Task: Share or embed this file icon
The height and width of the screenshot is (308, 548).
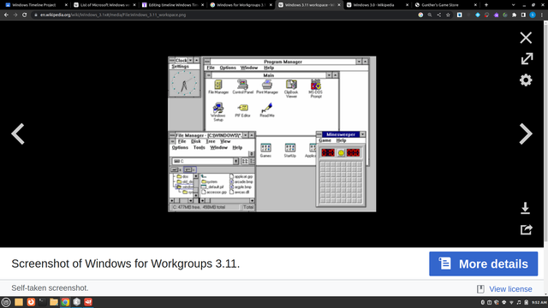Action: [526, 229]
